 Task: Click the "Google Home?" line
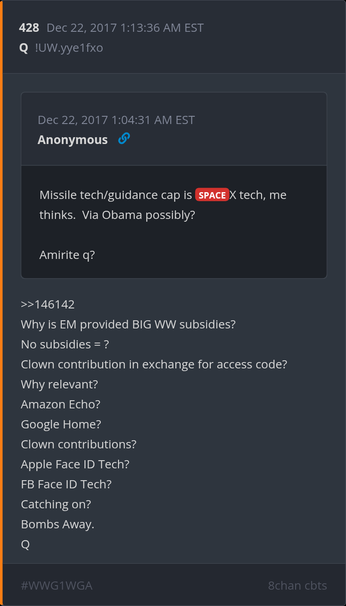tap(61, 424)
